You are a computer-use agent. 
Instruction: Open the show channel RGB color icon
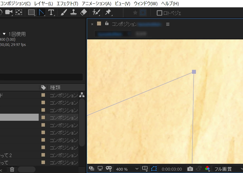pos(207,169)
